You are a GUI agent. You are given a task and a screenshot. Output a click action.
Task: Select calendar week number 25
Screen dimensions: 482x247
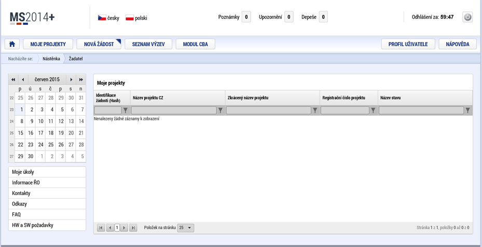pos(12,133)
